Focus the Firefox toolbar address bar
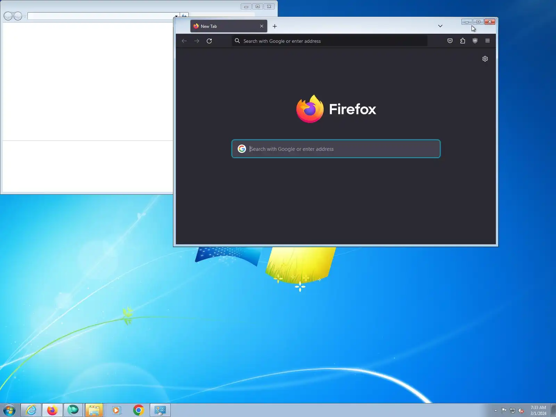Image resolution: width=556 pixels, height=417 pixels. 330,41
